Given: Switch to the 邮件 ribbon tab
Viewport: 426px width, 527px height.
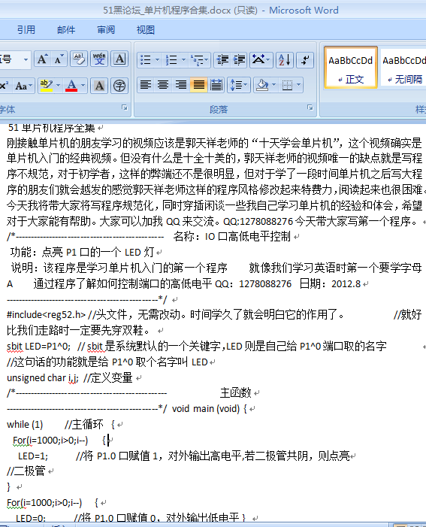Looking at the screenshot, I should [66, 30].
